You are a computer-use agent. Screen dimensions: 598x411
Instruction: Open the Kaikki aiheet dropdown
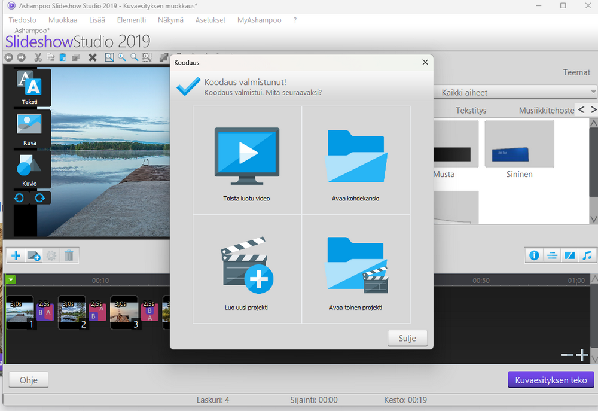(515, 92)
